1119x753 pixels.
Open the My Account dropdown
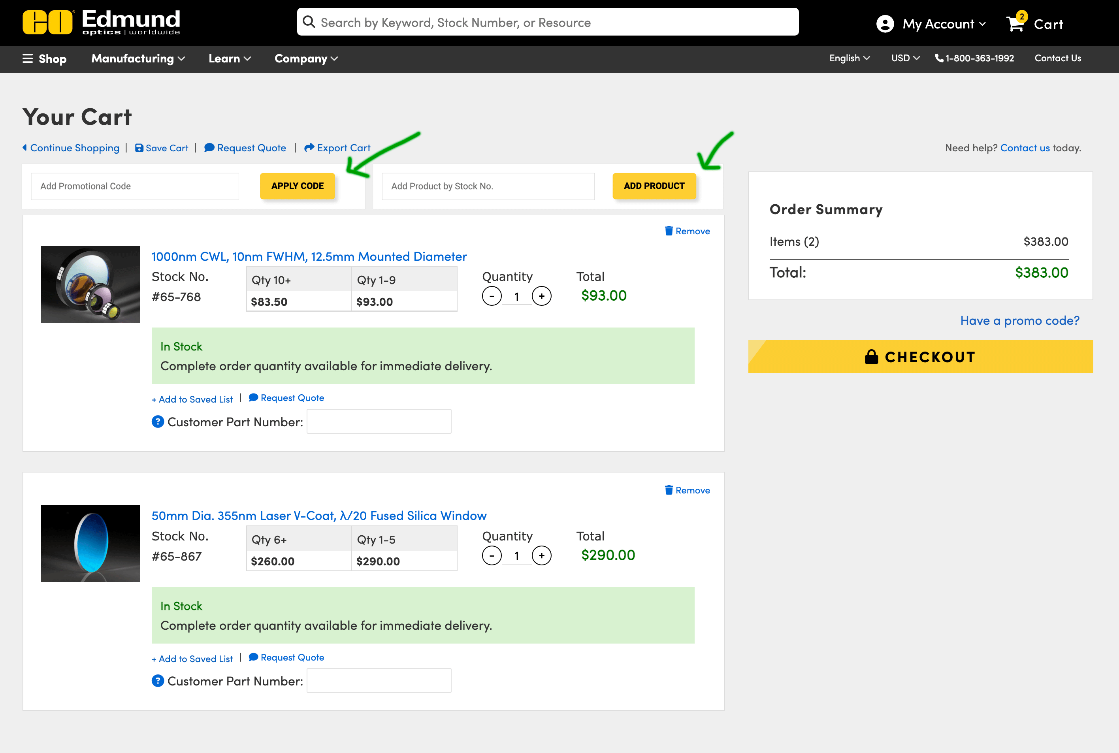pyautogui.click(x=931, y=24)
